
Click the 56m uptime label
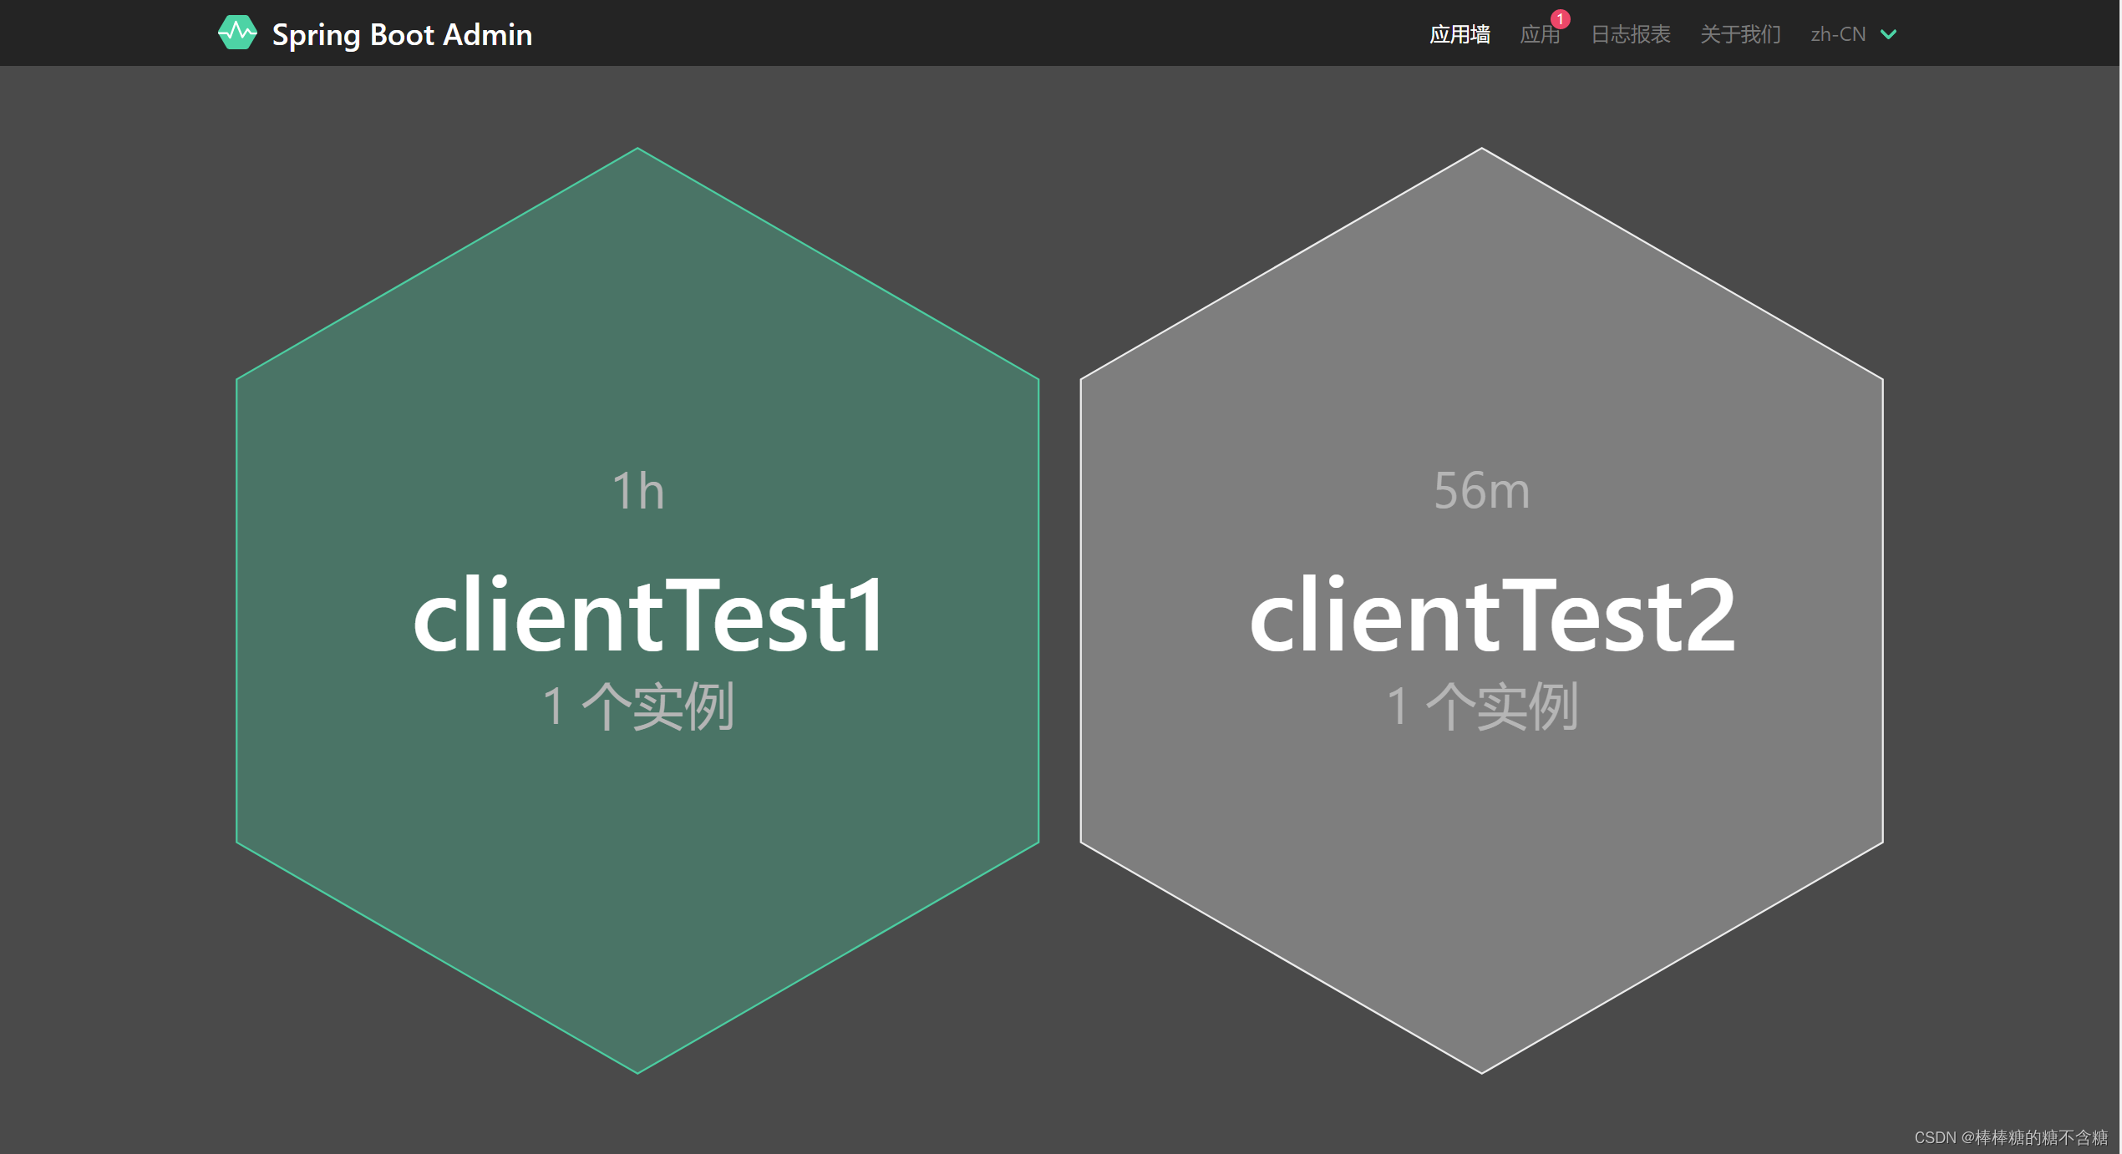click(1481, 490)
